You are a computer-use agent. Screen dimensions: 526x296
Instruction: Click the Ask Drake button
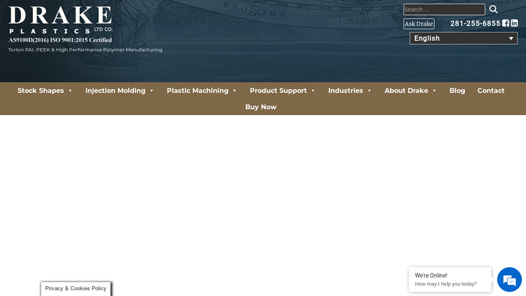pos(419,24)
